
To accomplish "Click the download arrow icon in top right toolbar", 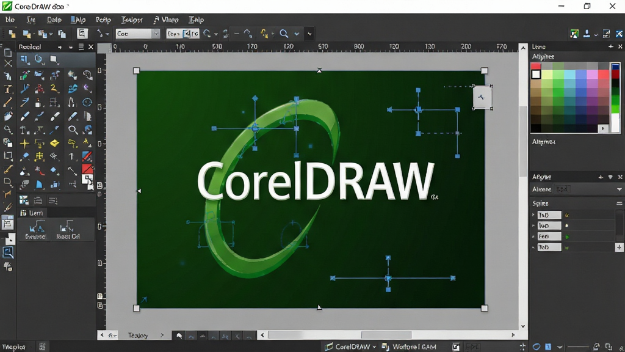I will click(587, 34).
